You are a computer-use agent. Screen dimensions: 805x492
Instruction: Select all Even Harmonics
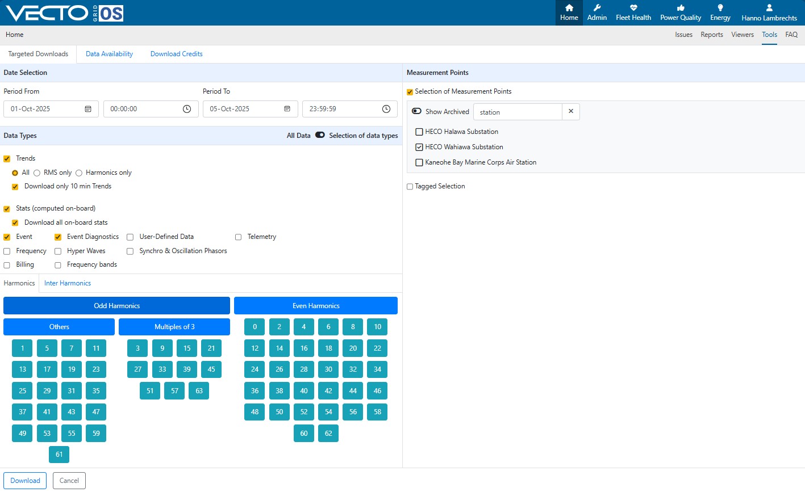pyautogui.click(x=316, y=306)
